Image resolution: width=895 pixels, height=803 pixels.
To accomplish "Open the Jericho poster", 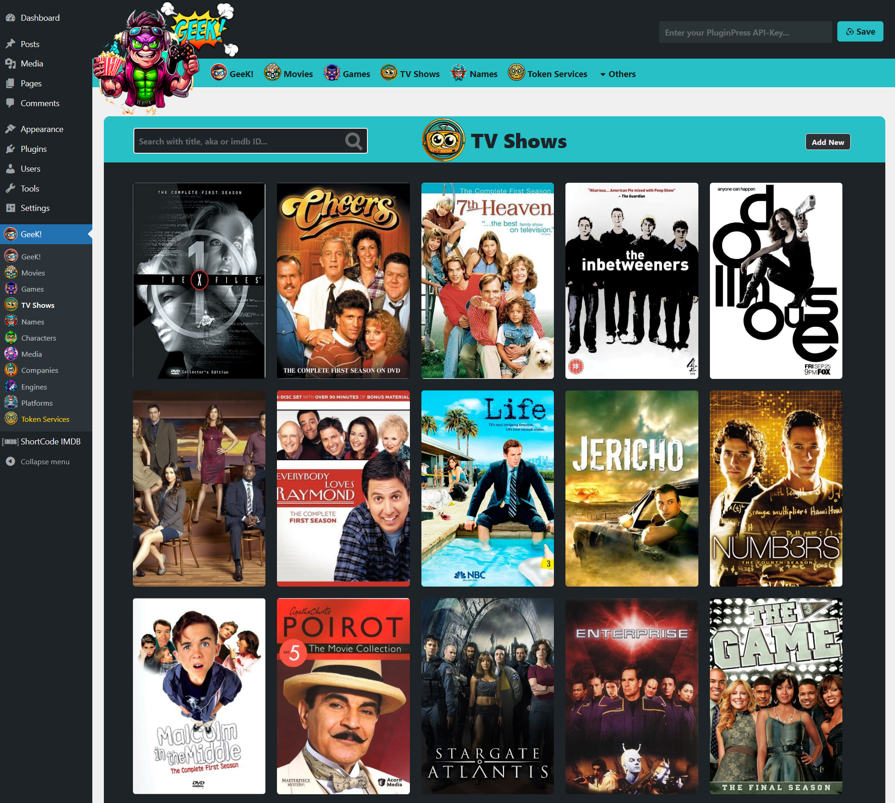I will 631,488.
